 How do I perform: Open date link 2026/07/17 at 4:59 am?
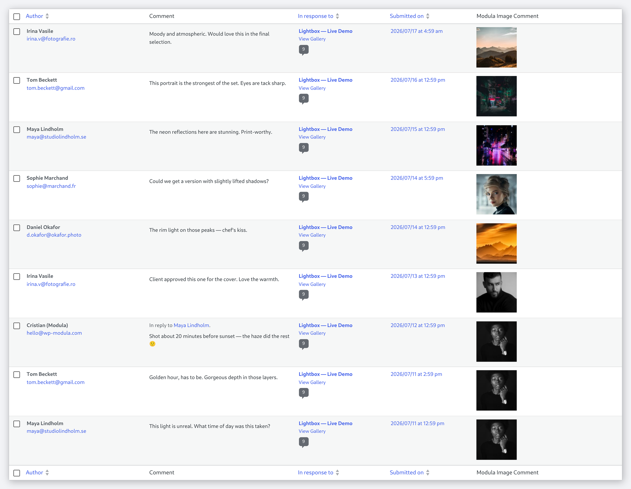coord(416,31)
